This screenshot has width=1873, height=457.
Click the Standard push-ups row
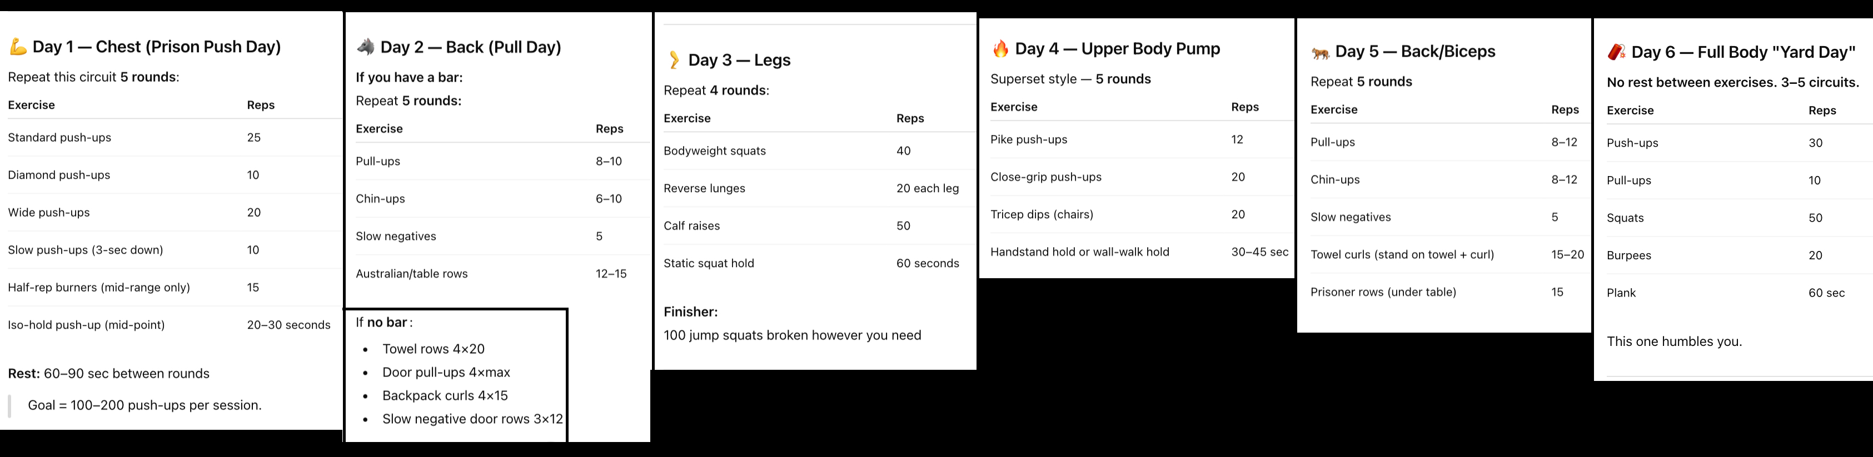pos(59,137)
